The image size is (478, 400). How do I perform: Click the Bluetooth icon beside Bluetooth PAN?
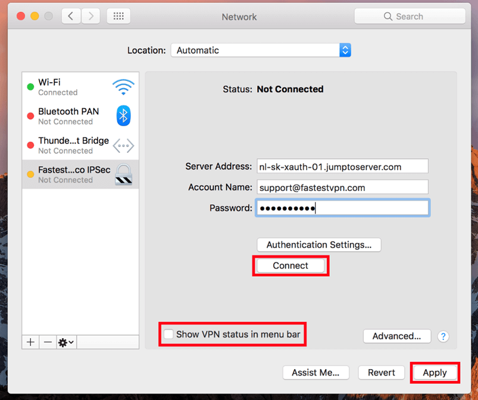pyautogui.click(x=123, y=116)
